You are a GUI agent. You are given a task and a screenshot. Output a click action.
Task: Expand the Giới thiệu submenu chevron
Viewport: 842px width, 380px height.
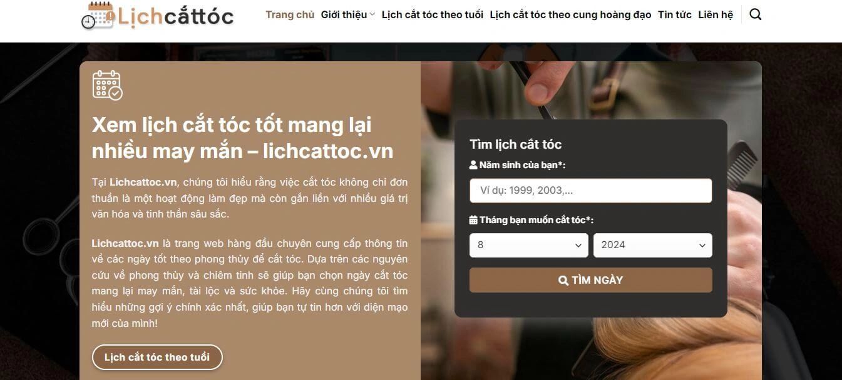(372, 14)
